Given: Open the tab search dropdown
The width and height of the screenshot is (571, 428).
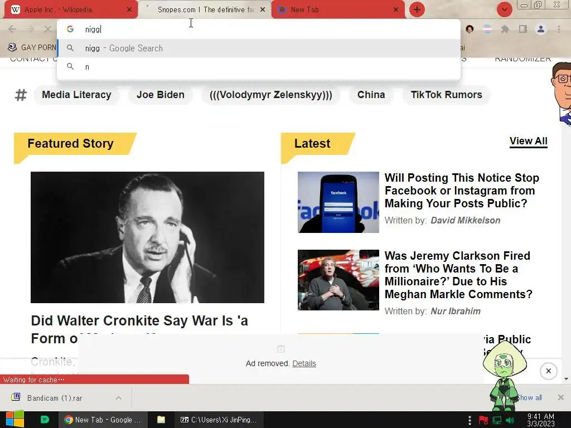Looking at the screenshot, I should (504, 9).
